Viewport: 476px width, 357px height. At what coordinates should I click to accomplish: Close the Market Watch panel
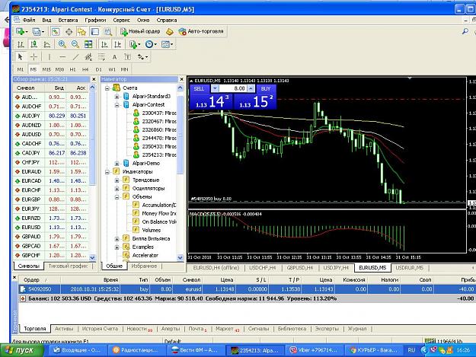click(x=94, y=79)
